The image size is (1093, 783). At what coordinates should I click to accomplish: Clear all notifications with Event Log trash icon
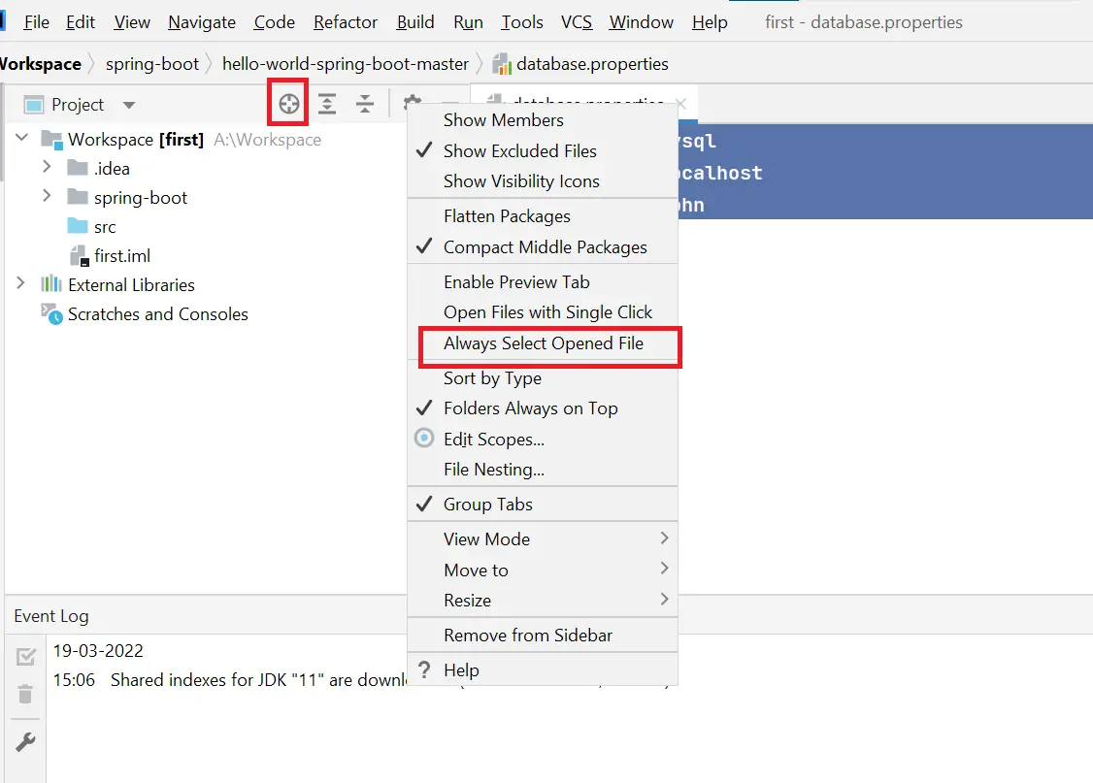(x=24, y=695)
